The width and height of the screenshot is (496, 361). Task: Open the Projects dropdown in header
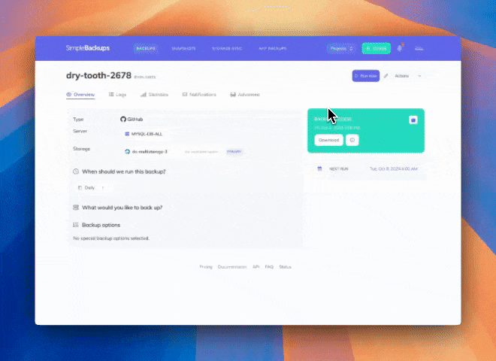[341, 48]
